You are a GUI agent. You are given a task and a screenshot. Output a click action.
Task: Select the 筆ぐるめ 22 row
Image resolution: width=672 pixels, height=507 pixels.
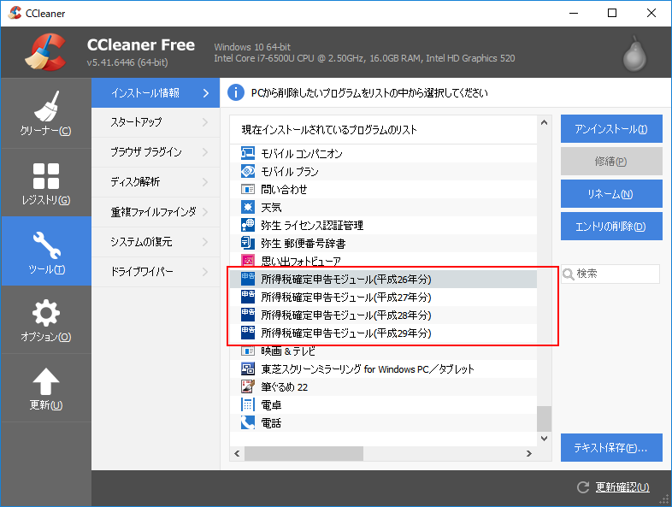pyautogui.click(x=383, y=387)
